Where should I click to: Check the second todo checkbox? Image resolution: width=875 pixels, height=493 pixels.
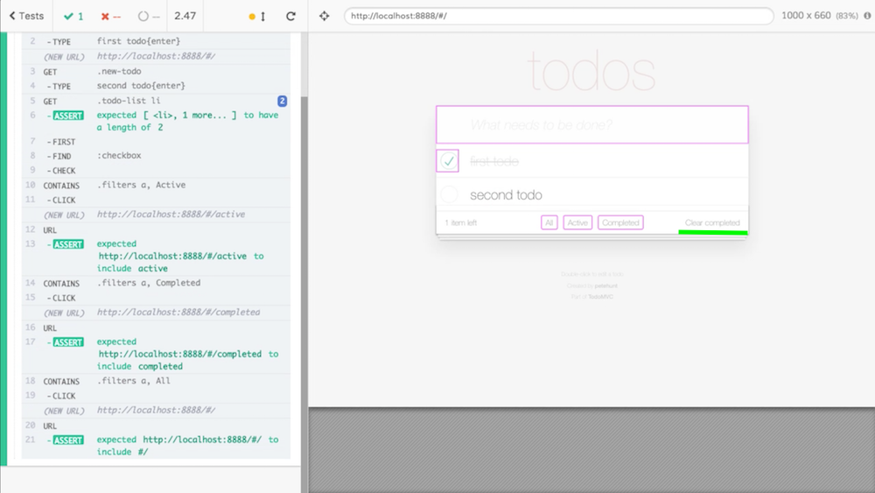[449, 195]
